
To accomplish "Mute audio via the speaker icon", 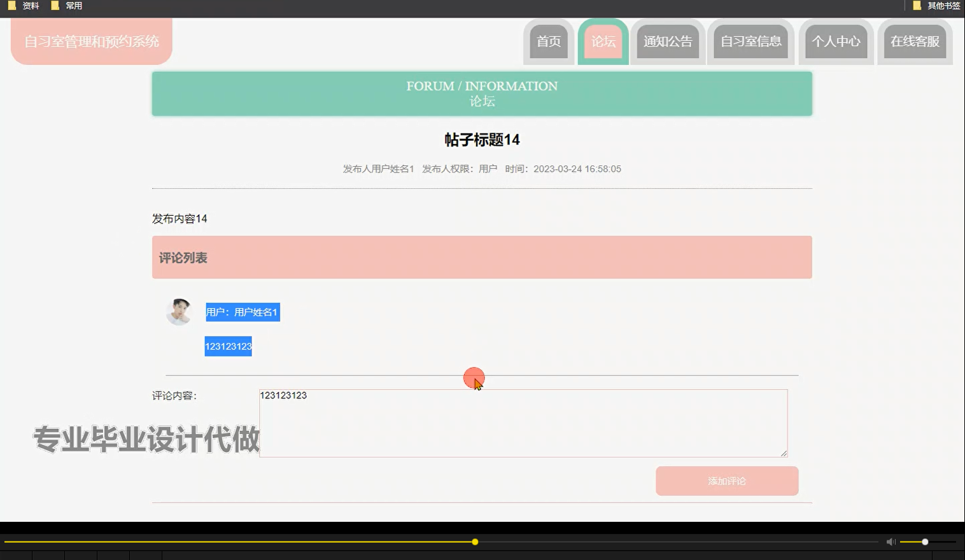I will click(891, 542).
